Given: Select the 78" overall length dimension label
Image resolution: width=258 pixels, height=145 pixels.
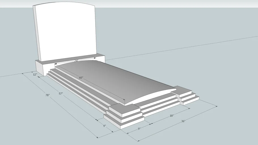Looking at the screenshot, I should tap(47, 95).
